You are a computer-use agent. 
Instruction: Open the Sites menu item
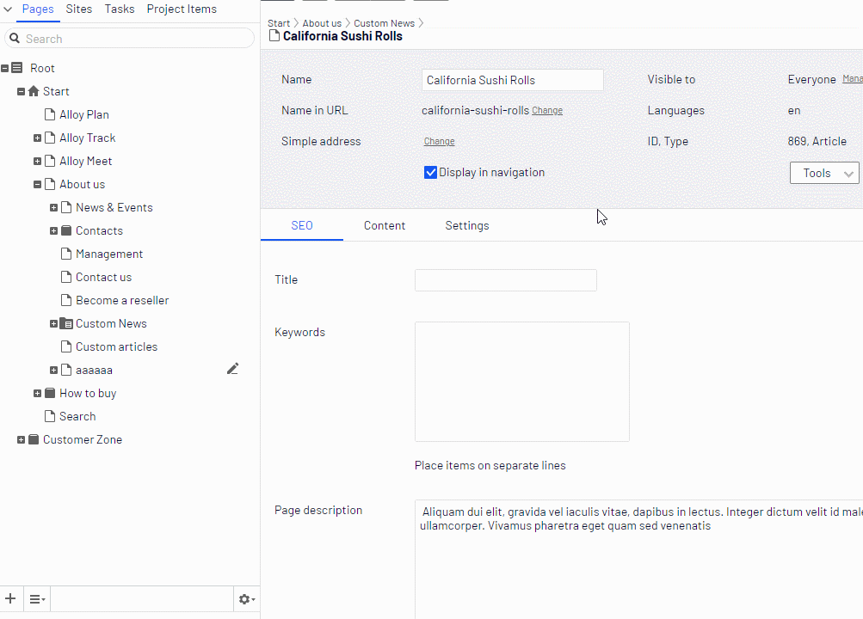[79, 9]
